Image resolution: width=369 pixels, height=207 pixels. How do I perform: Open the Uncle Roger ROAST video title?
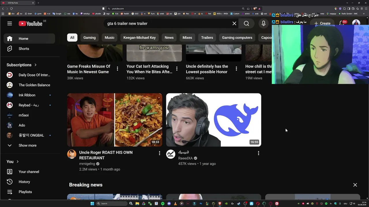pos(106,155)
